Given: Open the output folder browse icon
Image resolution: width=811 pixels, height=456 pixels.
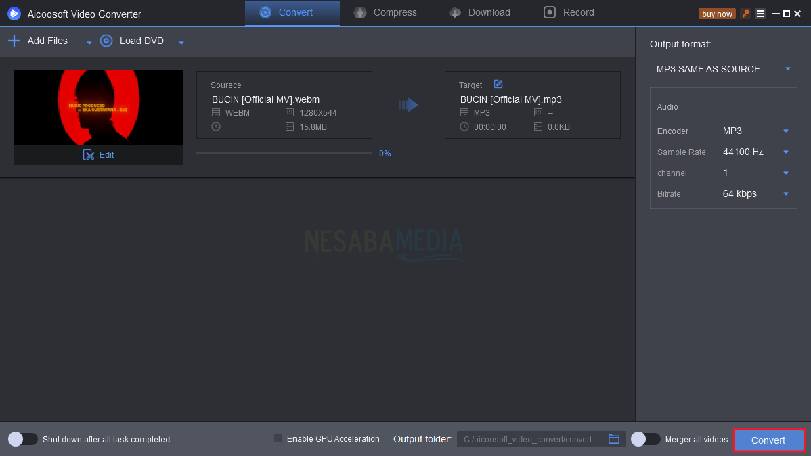Looking at the screenshot, I should (x=614, y=439).
